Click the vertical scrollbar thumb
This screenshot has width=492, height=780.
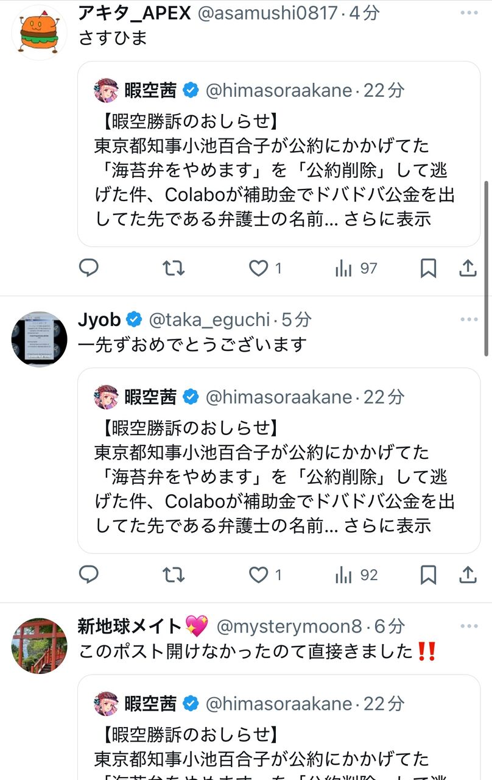point(486,268)
